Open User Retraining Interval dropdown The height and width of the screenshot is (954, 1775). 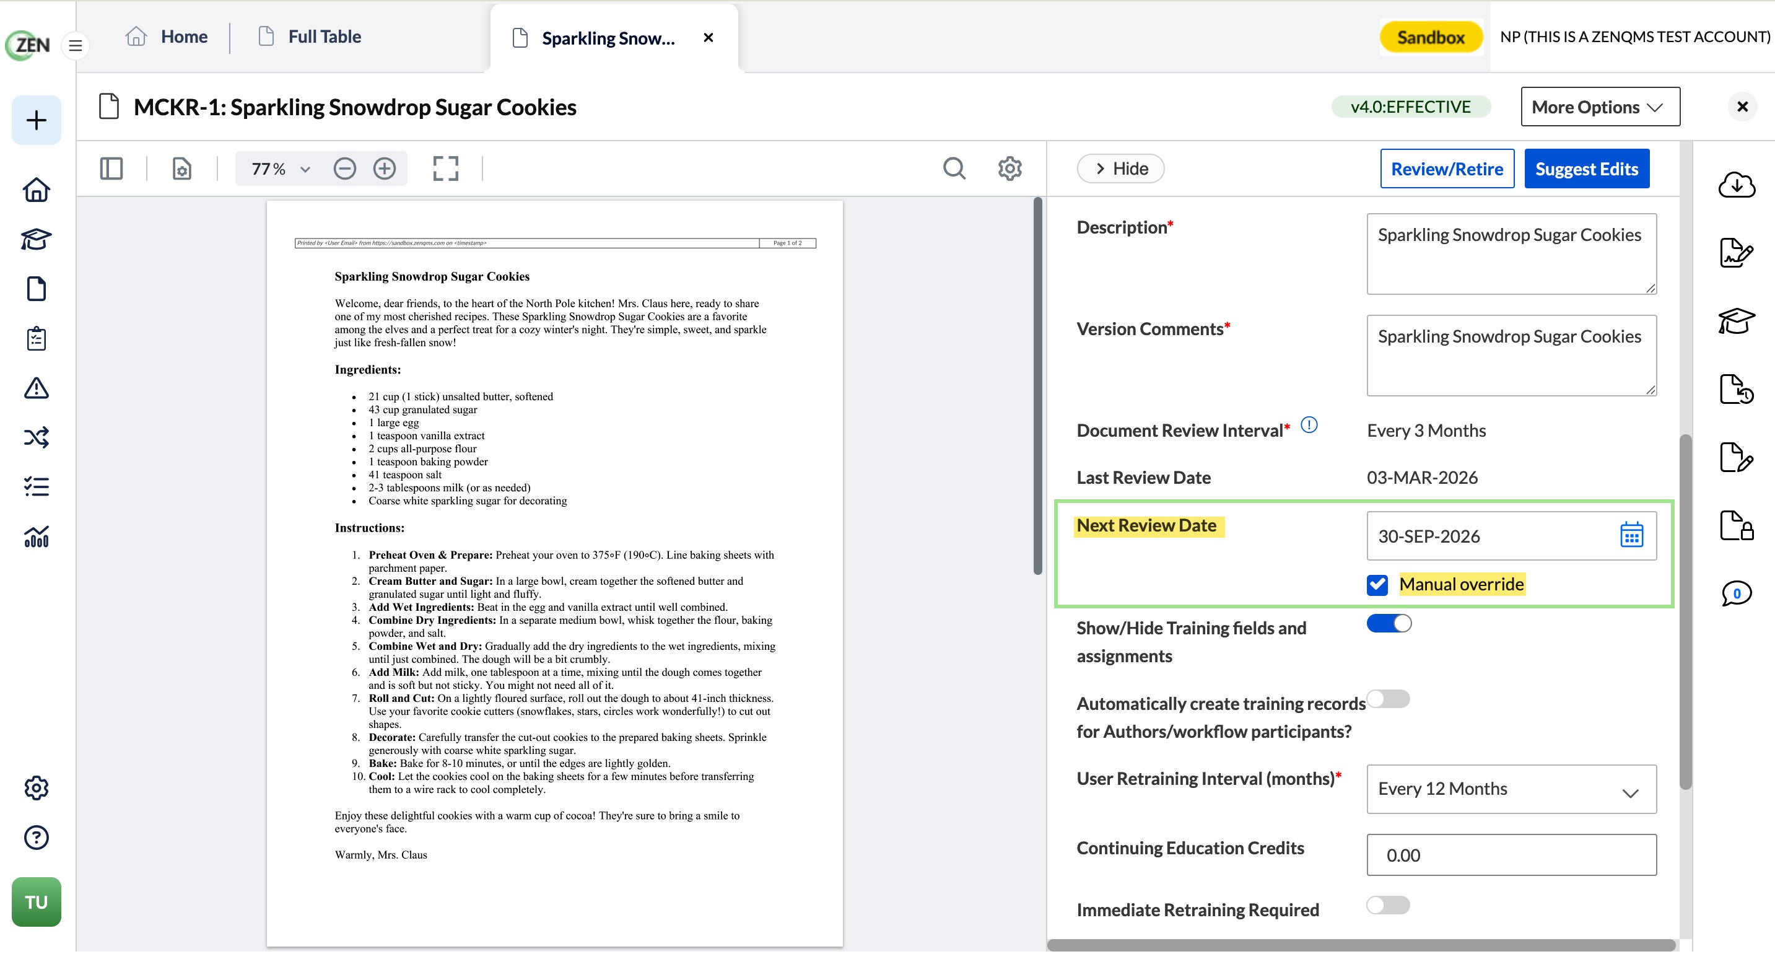click(x=1511, y=789)
